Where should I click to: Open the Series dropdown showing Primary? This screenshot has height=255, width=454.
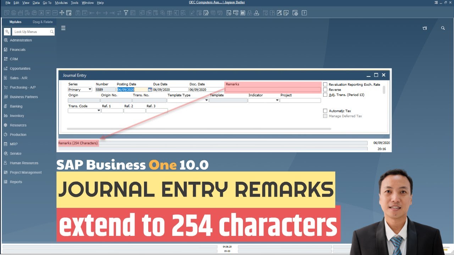tap(80, 90)
